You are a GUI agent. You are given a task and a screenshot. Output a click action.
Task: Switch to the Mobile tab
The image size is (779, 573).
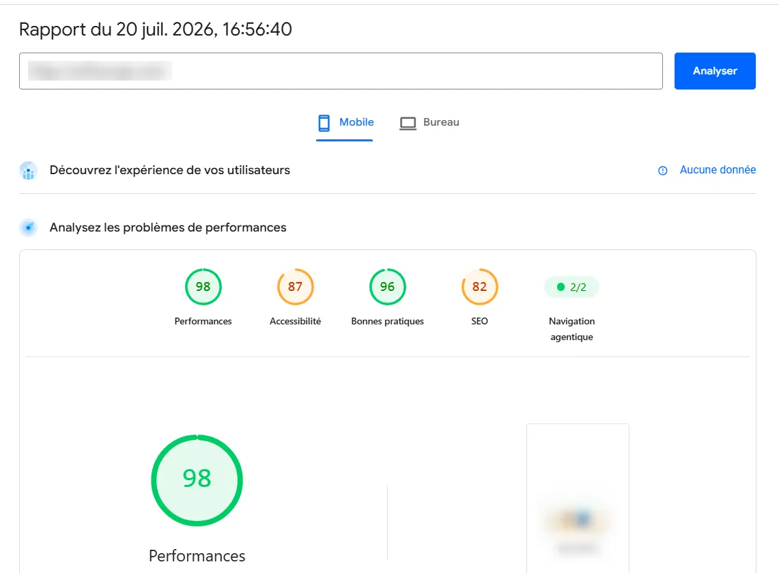[345, 123]
